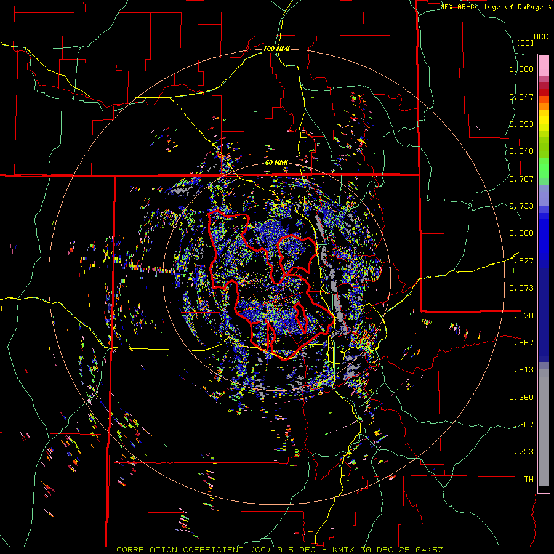This screenshot has height=554, width=554.
Task: Select the 0.840 scale value
Action: (x=521, y=151)
